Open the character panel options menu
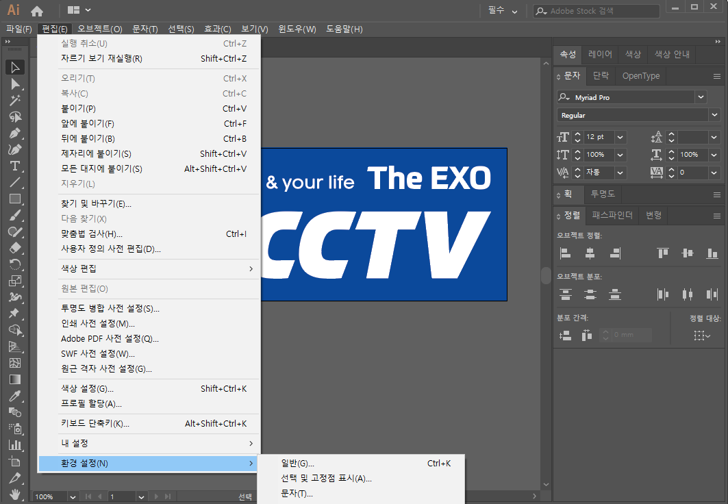This screenshot has width=728, height=504. click(x=717, y=76)
